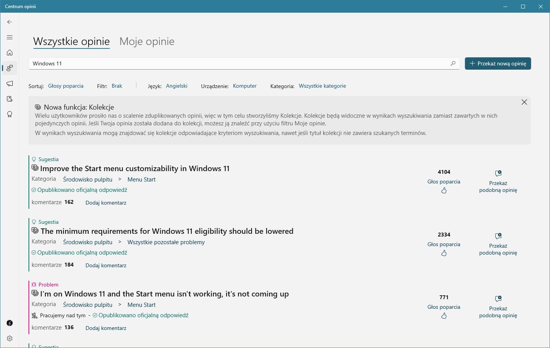The width and height of the screenshot is (550, 348).
Task: Open the user profile avatar
Action: point(10,323)
